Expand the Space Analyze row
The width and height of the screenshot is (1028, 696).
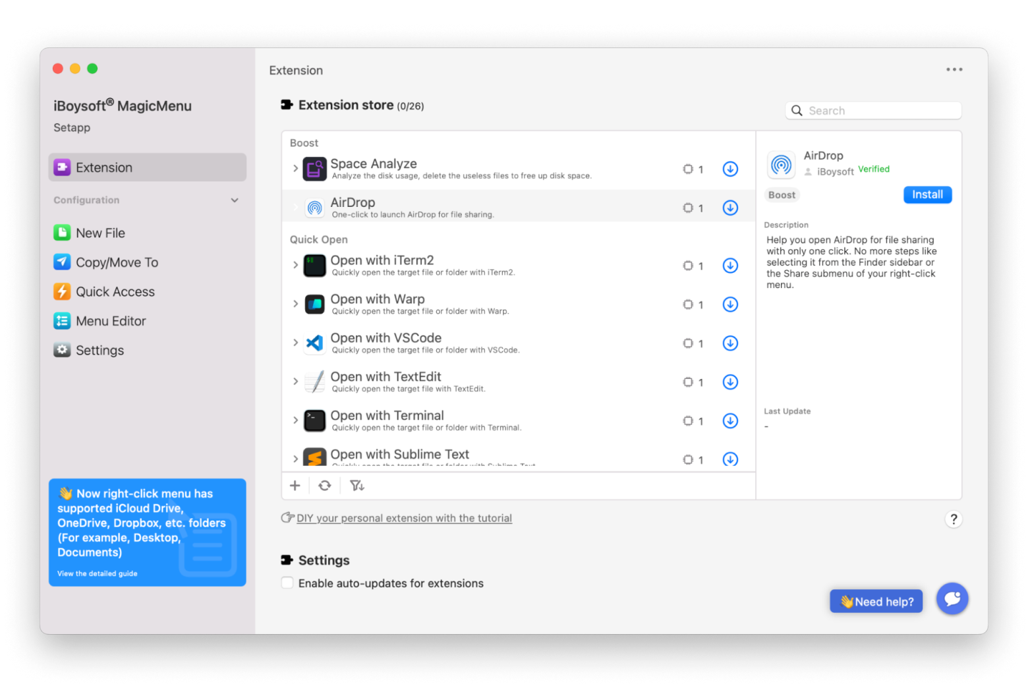coord(295,169)
